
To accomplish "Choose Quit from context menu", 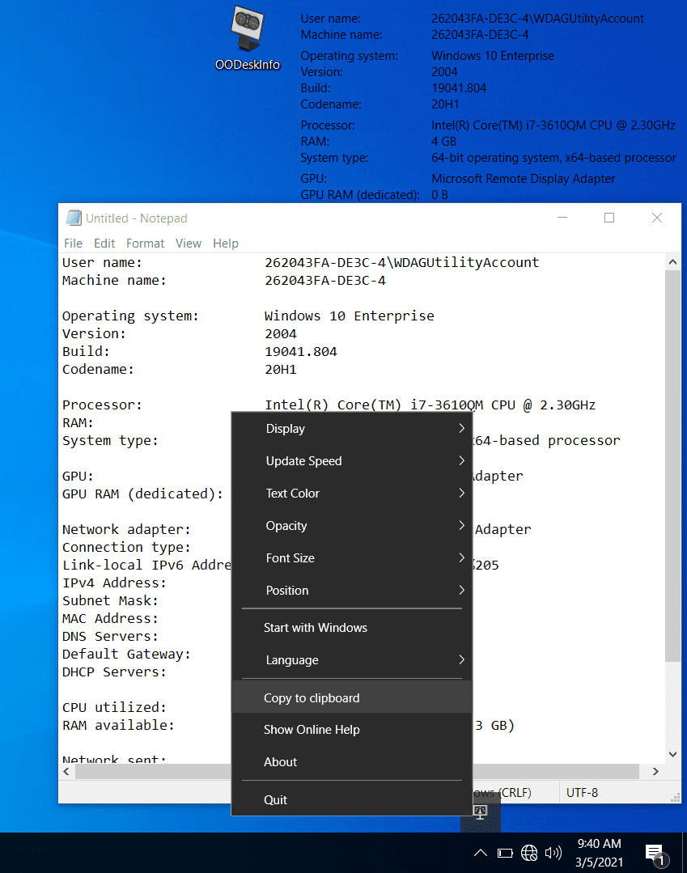I will click(352, 799).
